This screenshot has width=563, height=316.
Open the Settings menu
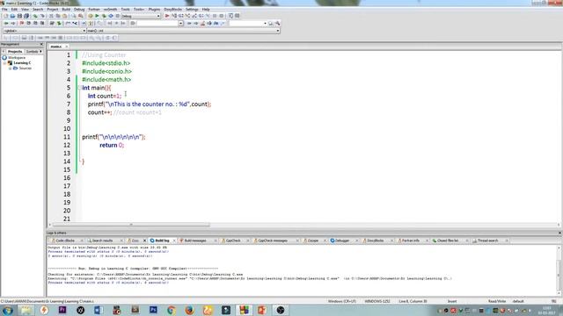pyautogui.click(x=192, y=10)
